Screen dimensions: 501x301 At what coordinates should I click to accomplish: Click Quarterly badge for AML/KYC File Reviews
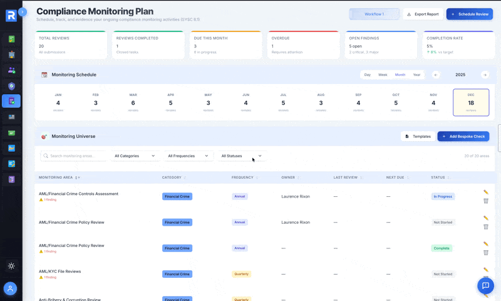[x=241, y=274]
